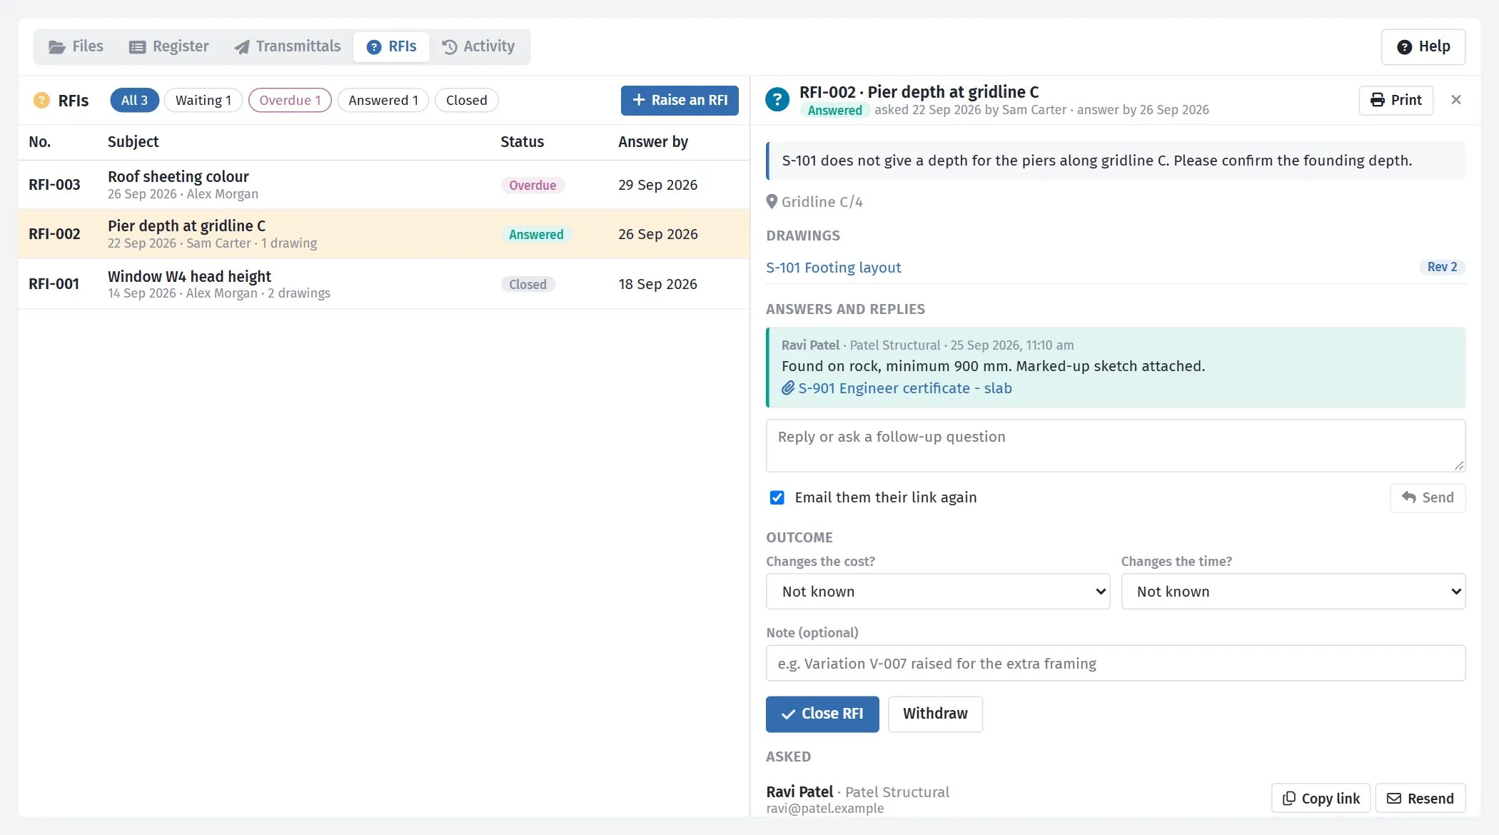Withdraw this RFI
The width and height of the screenshot is (1499, 835).
[935, 714]
